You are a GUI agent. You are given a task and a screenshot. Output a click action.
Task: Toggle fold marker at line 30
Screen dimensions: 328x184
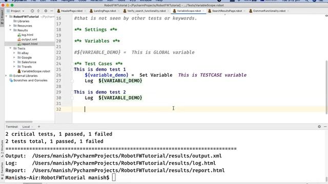[x=72, y=98]
